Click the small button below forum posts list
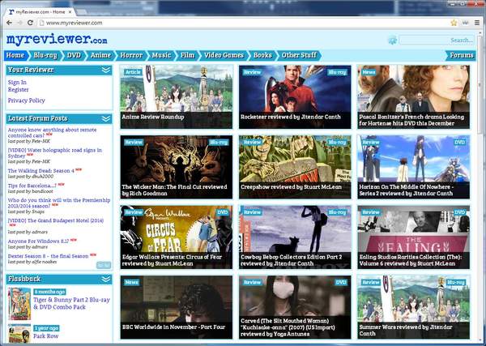The image size is (486, 346). pos(104,265)
